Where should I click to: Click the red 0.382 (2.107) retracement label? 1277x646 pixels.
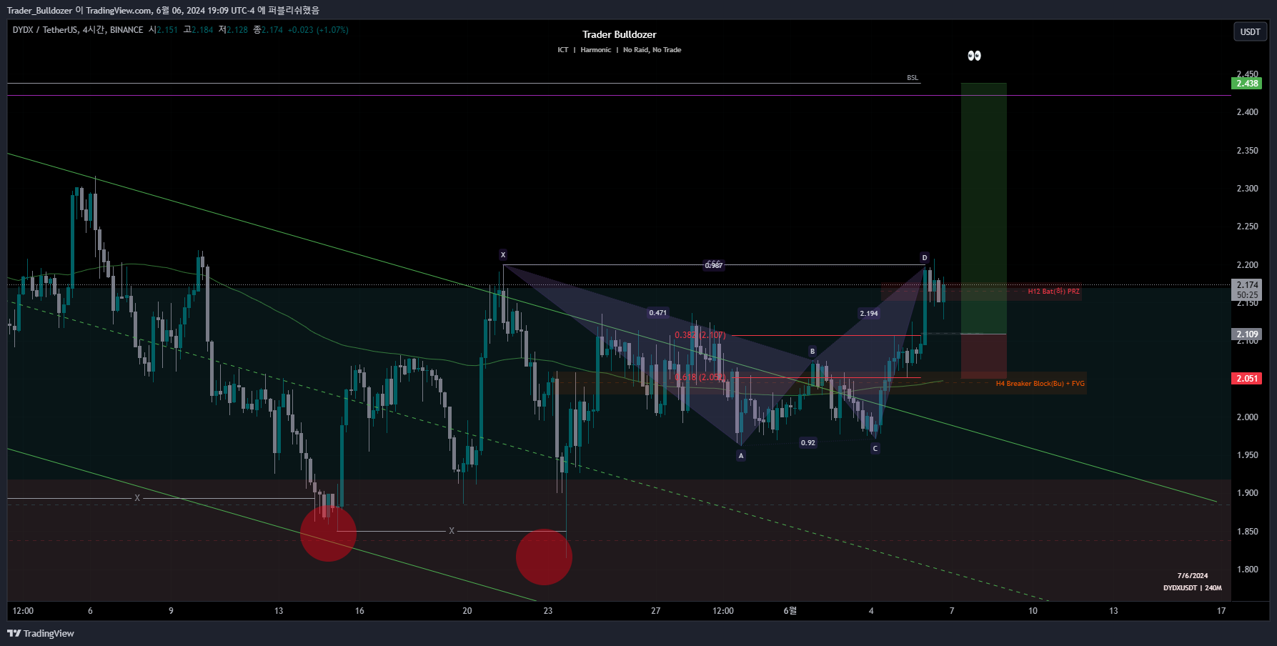700,335
